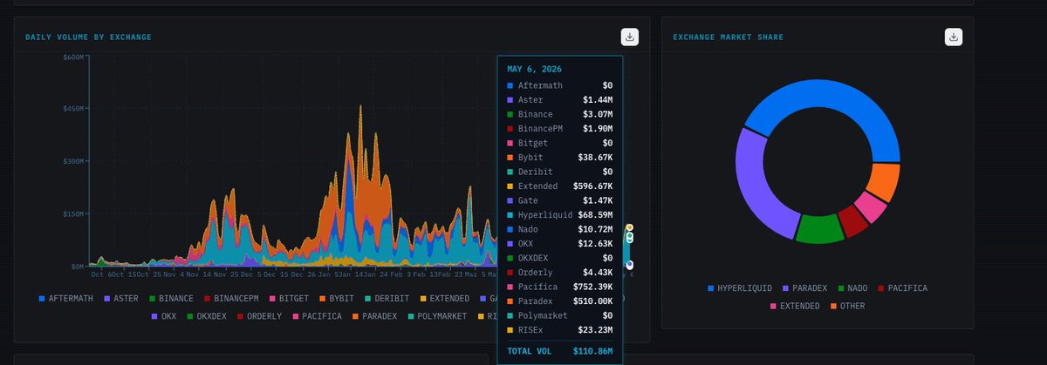Click the $450M y-axis label
The image size is (1047, 365).
(x=72, y=109)
